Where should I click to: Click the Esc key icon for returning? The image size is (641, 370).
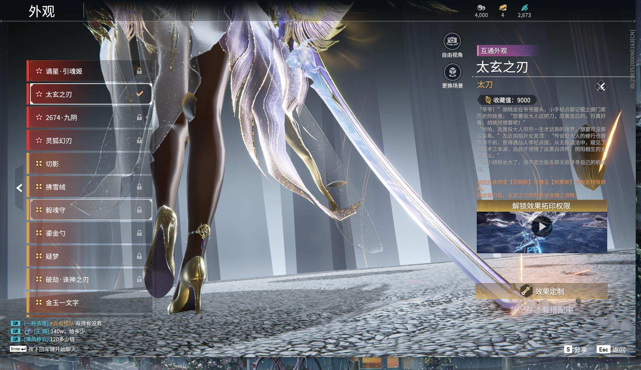click(x=603, y=349)
